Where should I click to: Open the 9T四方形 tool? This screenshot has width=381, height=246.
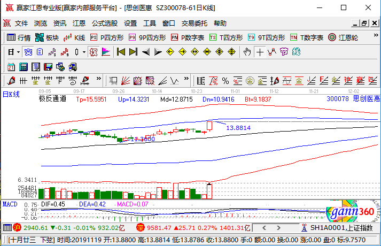coord(266,37)
